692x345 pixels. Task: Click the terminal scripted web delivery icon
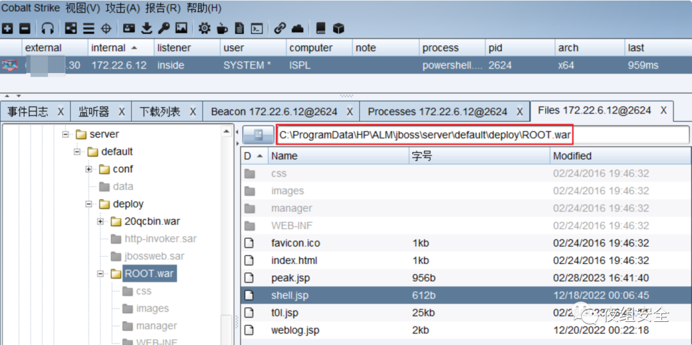pyautogui.click(x=258, y=29)
